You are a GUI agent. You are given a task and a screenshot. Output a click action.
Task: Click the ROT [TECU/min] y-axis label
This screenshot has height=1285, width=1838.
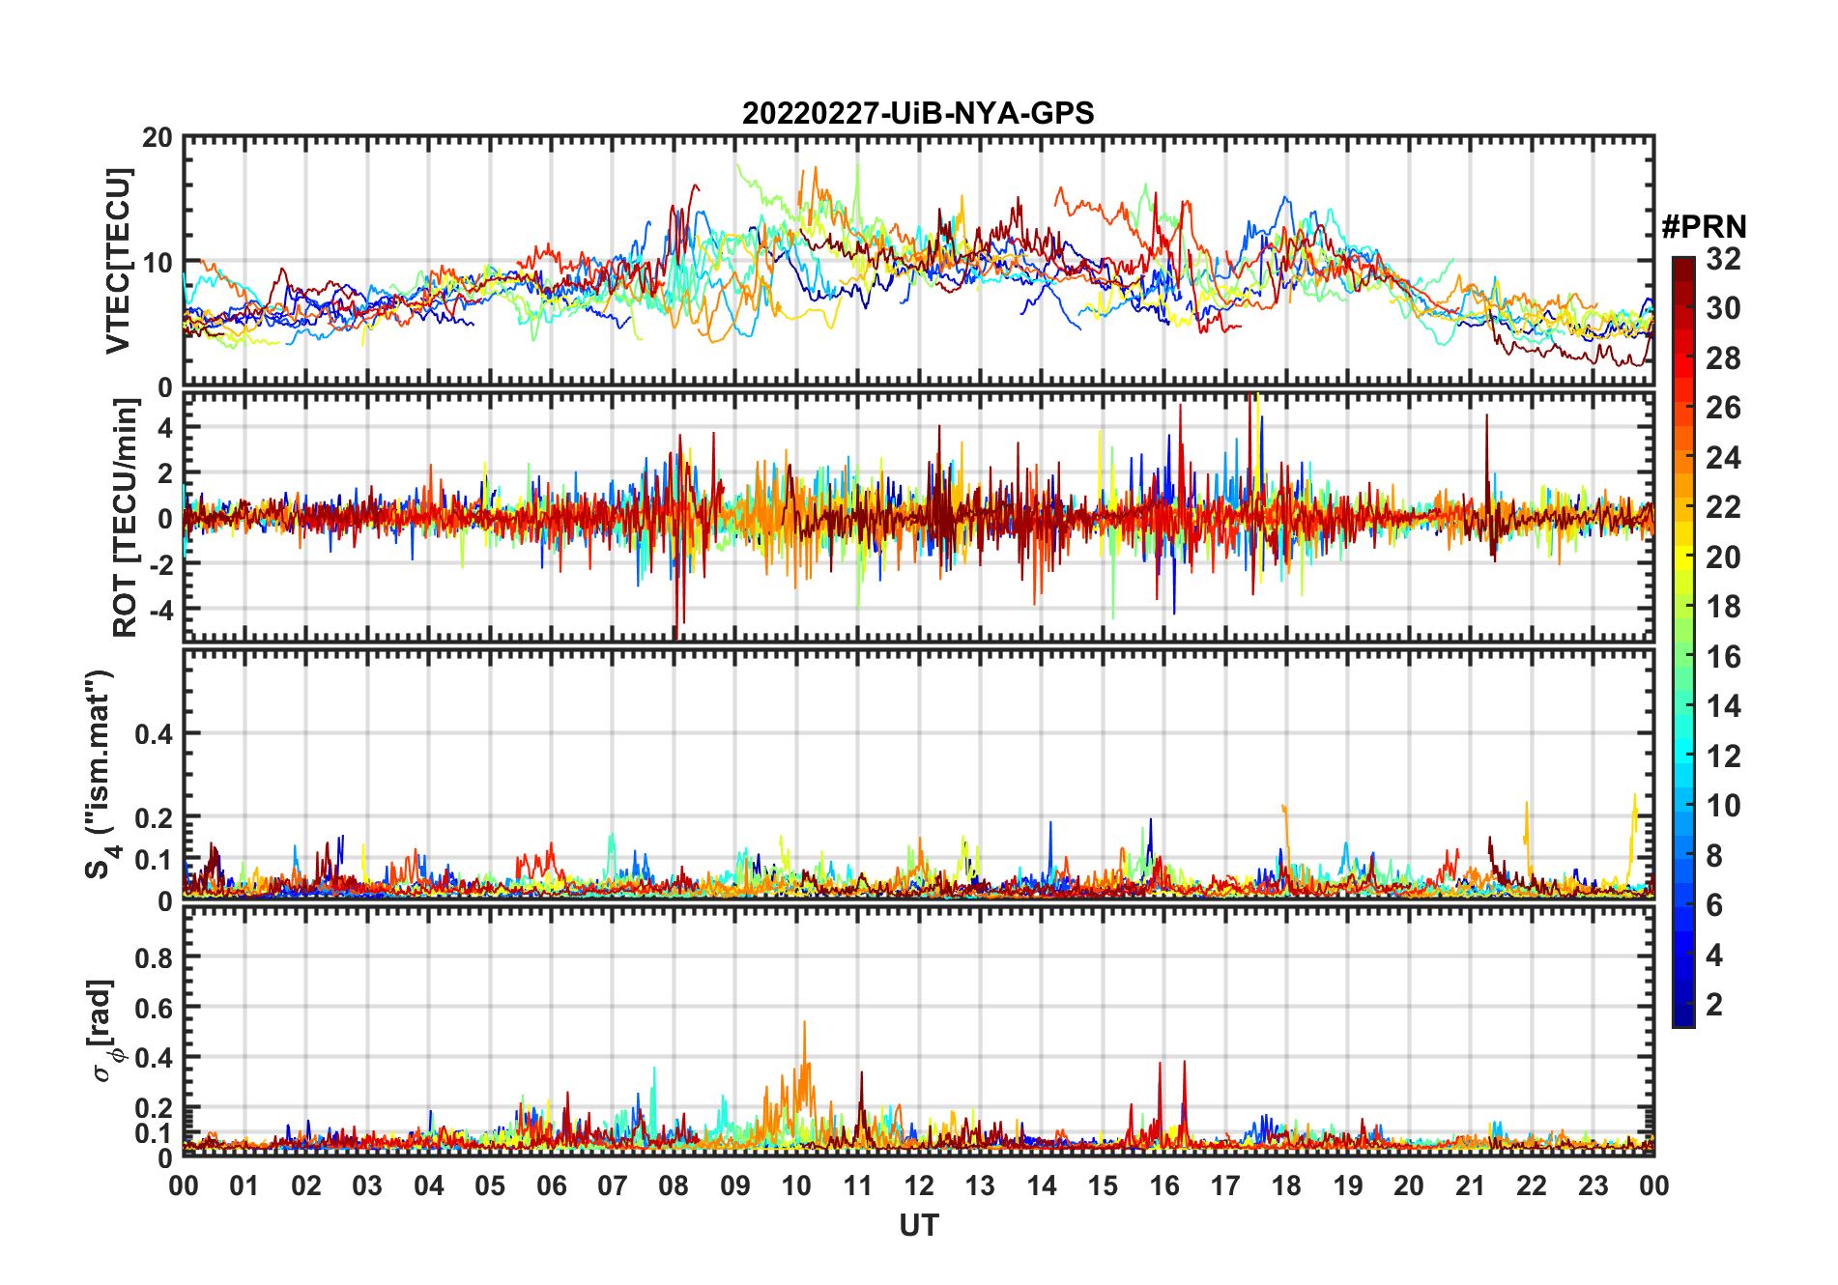pos(126,518)
